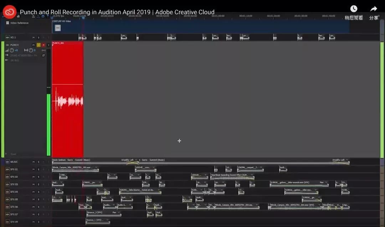Solo the SFX 09 track
The image size is (385, 227).
38,222
